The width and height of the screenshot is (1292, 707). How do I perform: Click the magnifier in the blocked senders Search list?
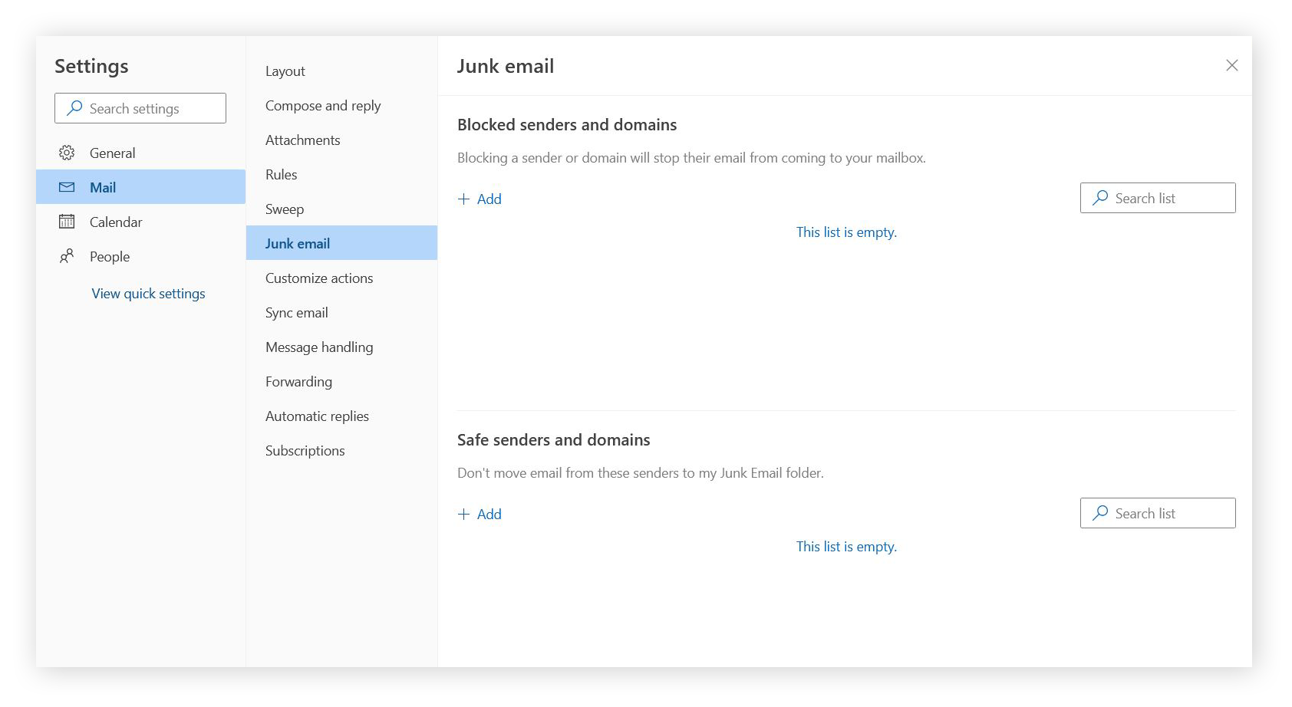pyautogui.click(x=1100, y=198)
